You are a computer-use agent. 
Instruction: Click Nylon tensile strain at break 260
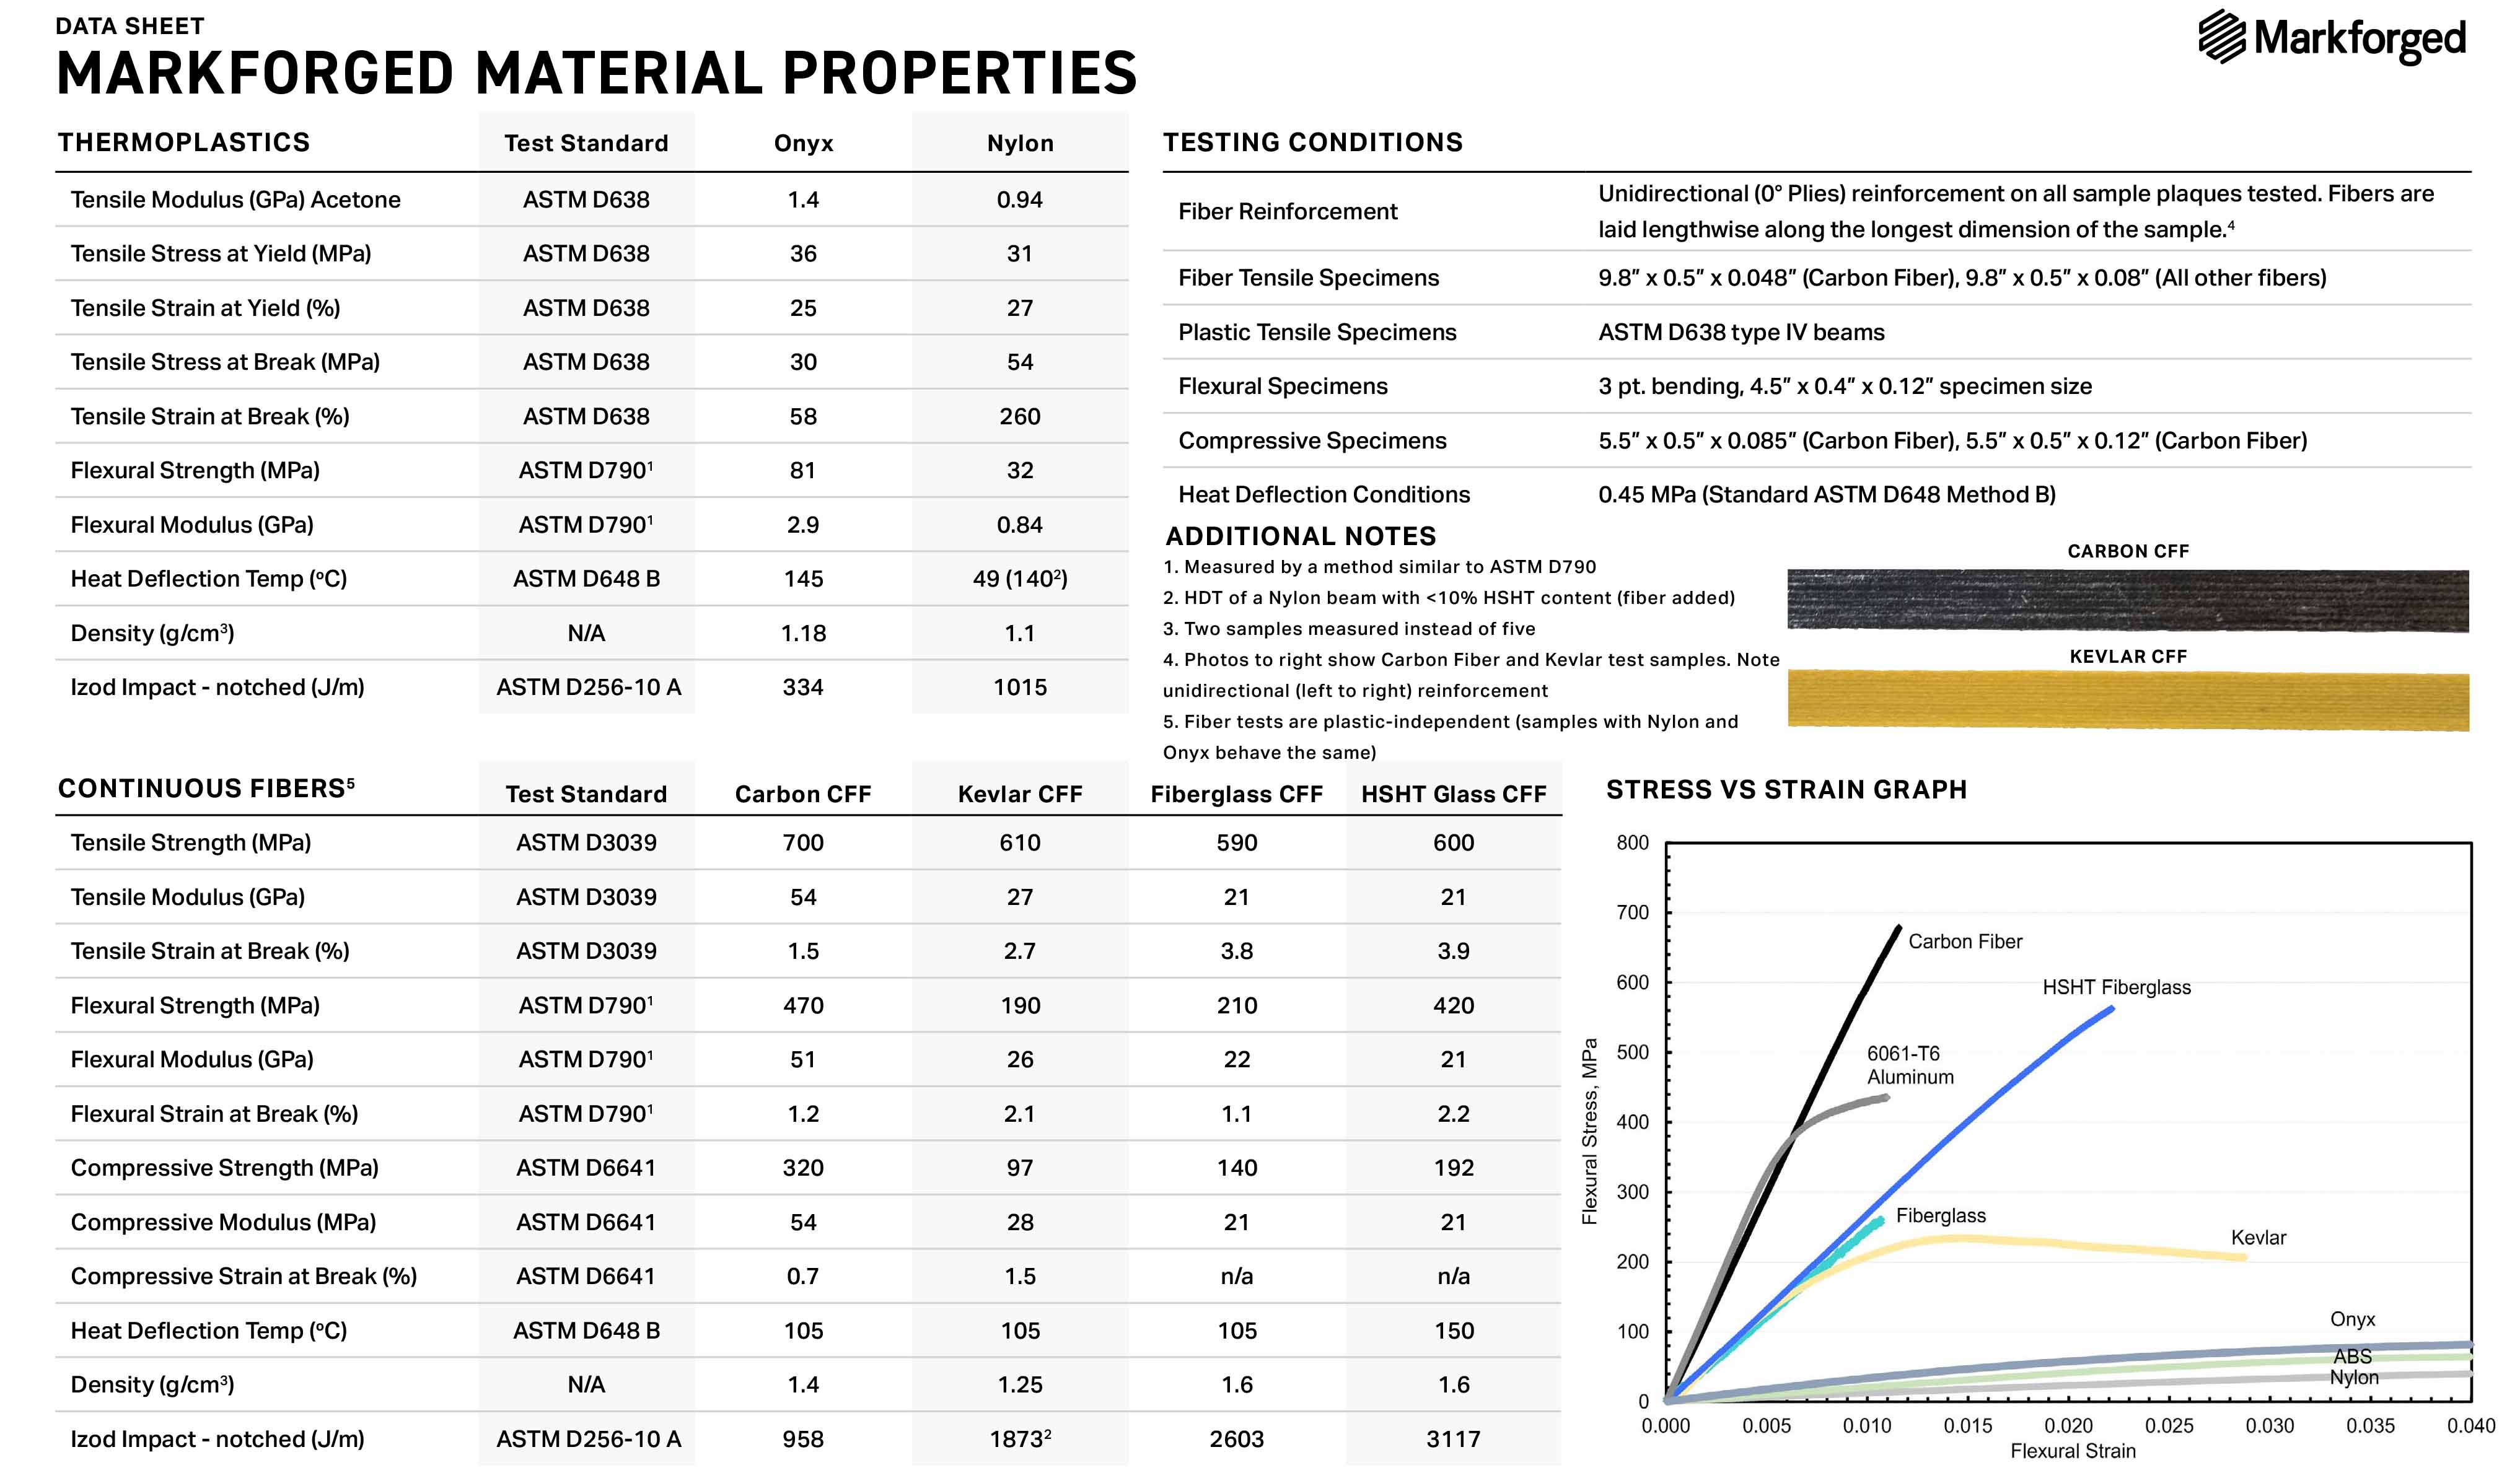tap(1020, 416)
